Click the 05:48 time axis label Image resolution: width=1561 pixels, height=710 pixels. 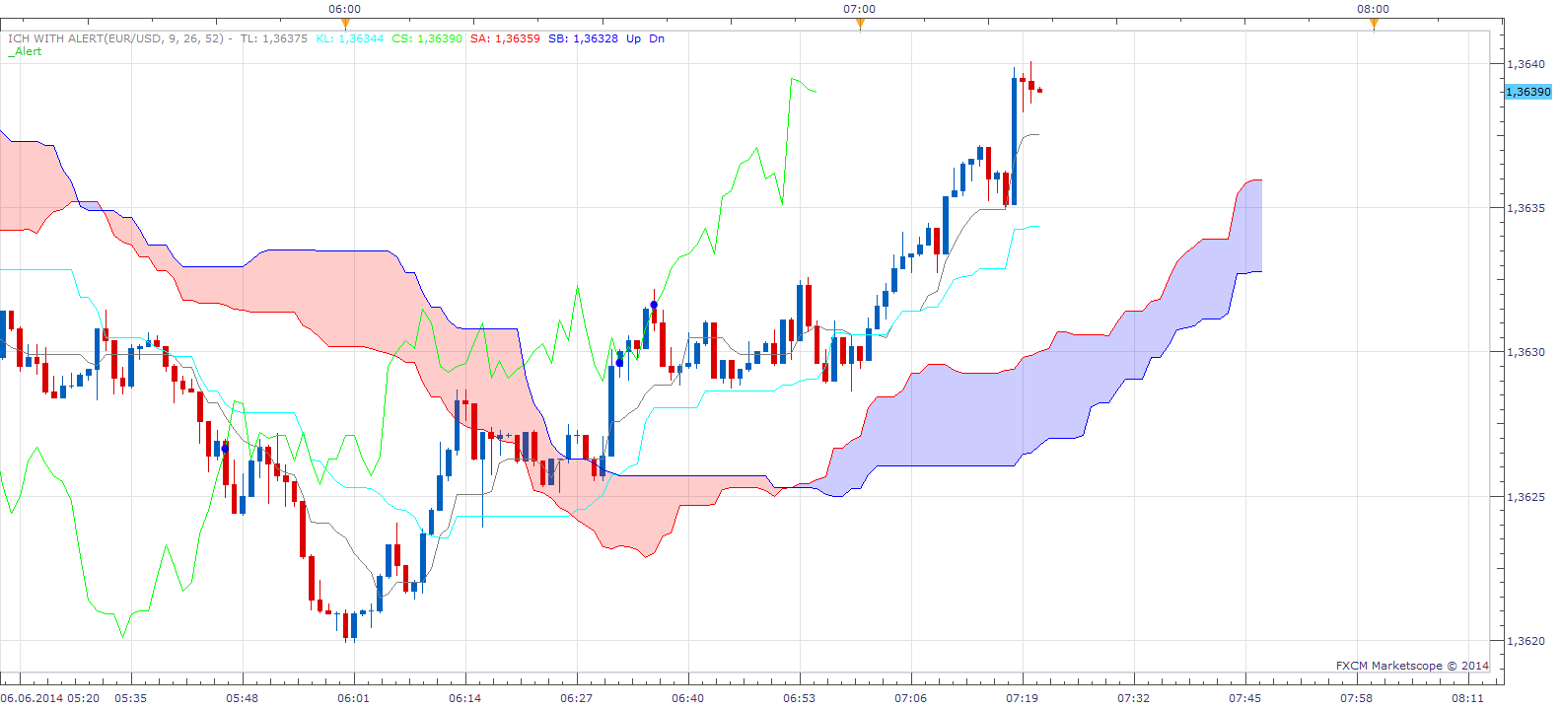coord(242,698)
